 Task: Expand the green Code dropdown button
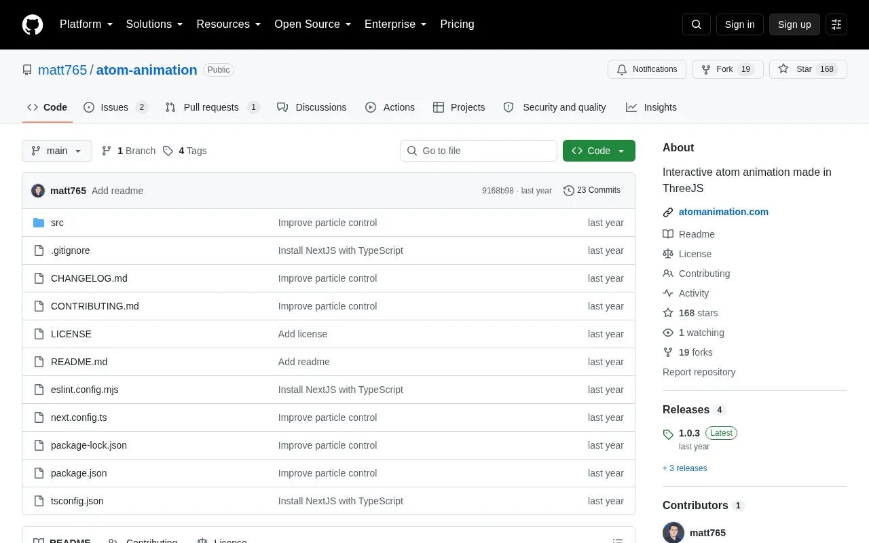[599, 151]
